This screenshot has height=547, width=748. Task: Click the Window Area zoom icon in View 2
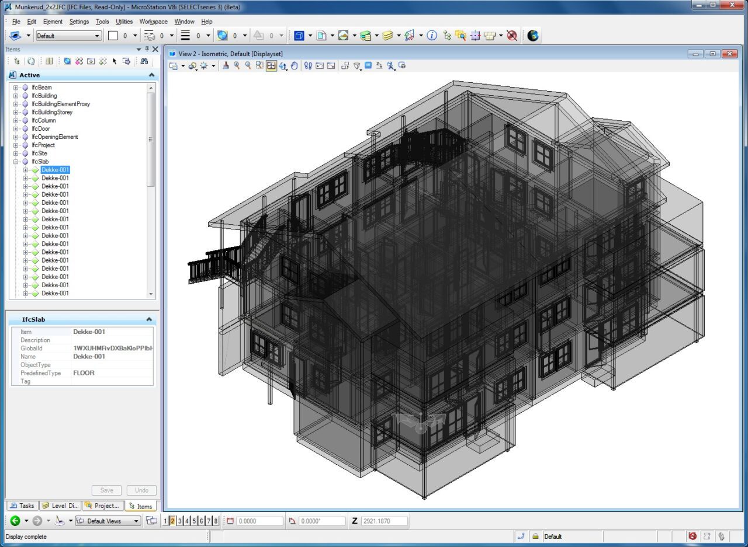point(259,65)
